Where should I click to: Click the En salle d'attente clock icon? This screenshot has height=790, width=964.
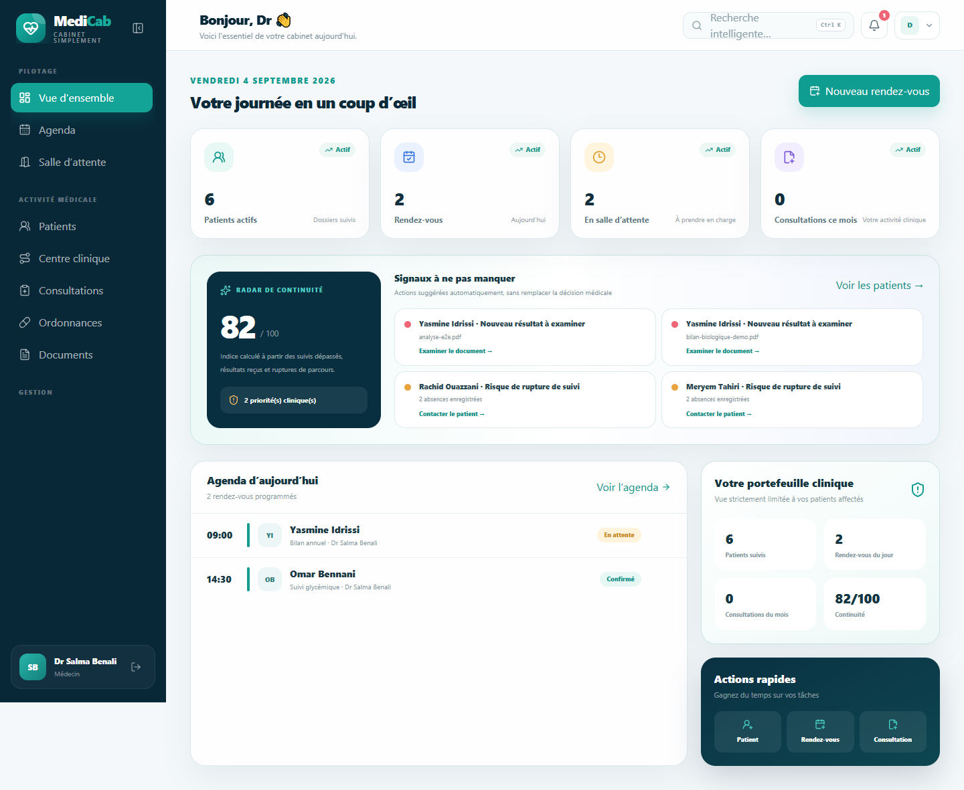tap(599, 157)
